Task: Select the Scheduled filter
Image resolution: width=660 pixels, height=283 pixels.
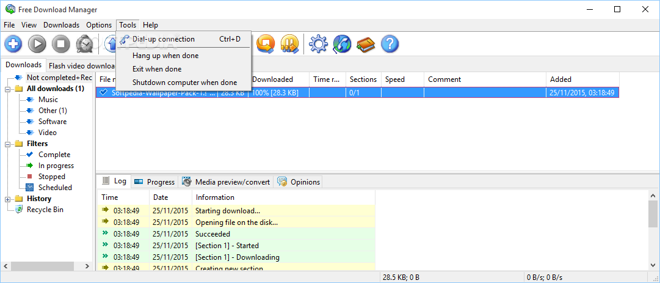Action: 55,188
